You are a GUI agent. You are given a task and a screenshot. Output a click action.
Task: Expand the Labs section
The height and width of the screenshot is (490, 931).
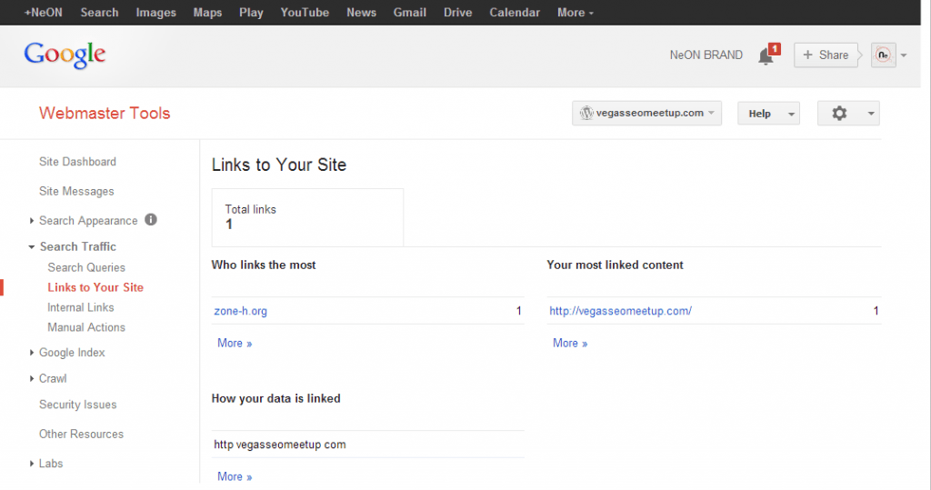(x=32, y=464)
